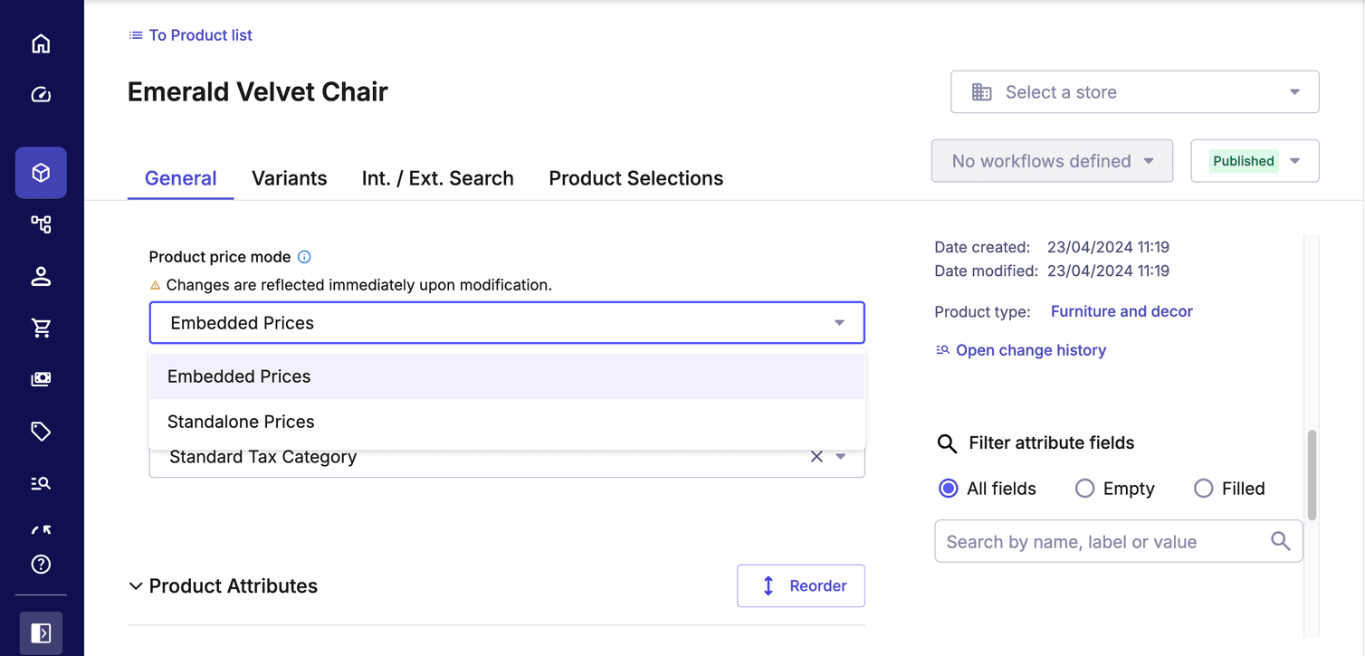The width and height of the screenshot is (1365, 656).
Task: Select the All fields radio button
Action: pos(948,488)
